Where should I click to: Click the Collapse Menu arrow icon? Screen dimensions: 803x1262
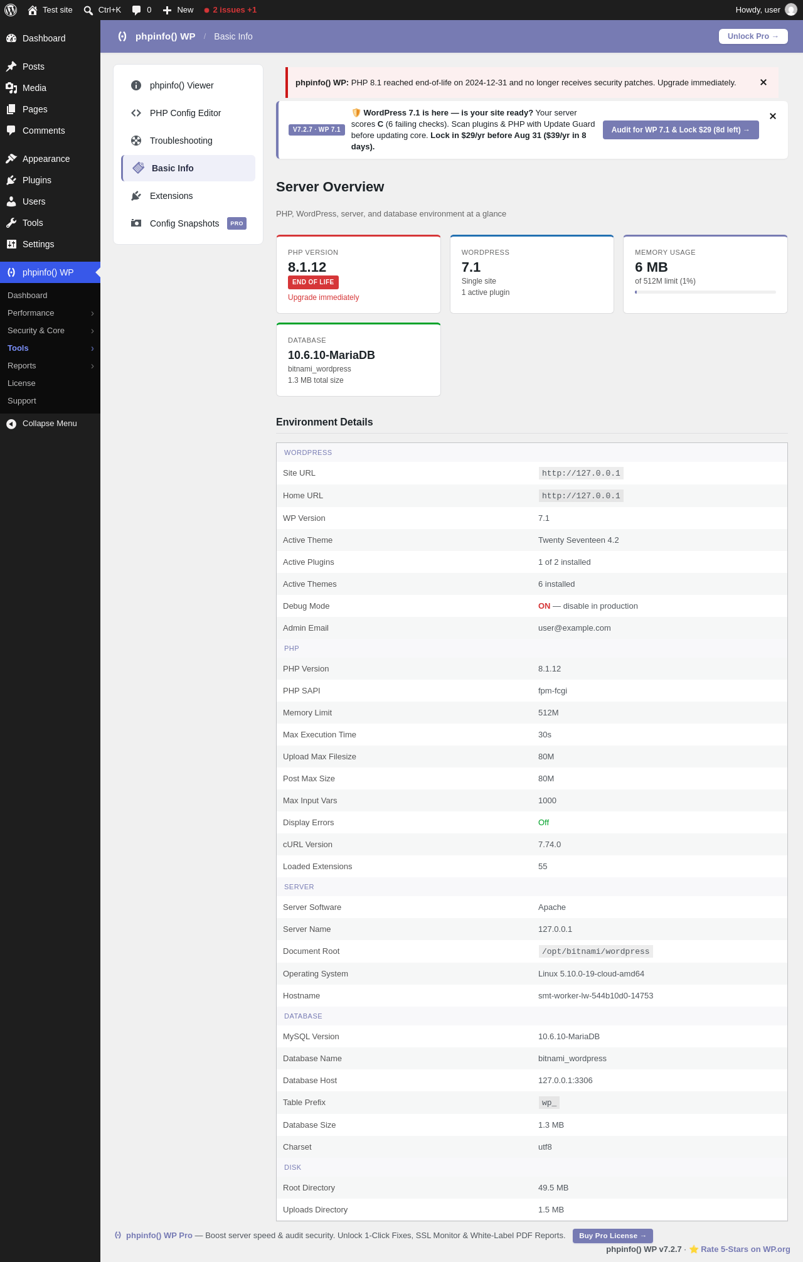coord(11,424)
